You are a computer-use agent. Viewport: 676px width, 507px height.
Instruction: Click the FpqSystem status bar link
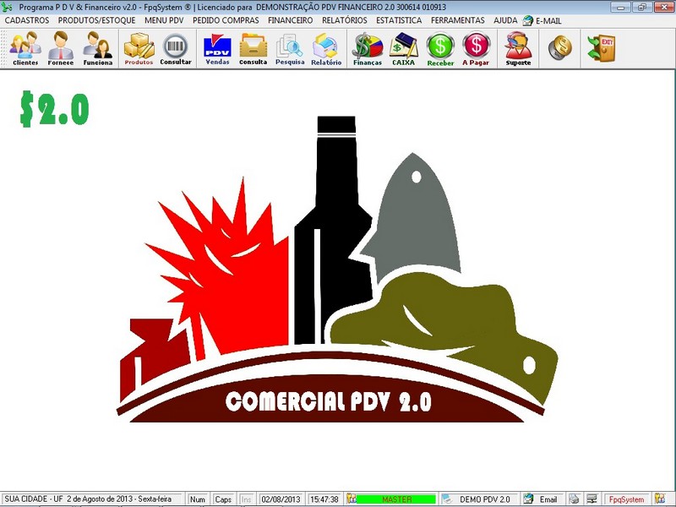(626, 499)
